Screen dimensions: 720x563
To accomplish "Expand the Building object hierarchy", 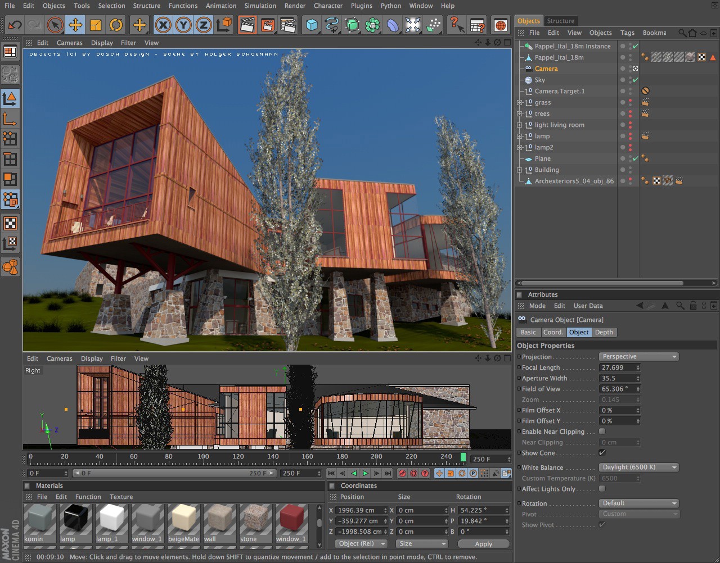I will pyautogui.click(x=519, y=170).
